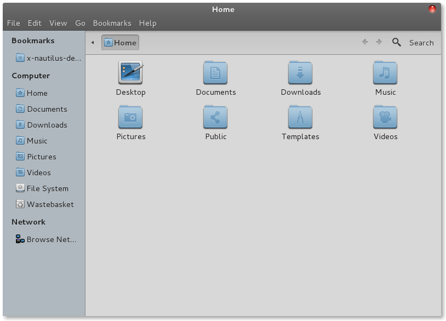Image resolution: width=446 pixels, height=321 pixels.
Task: Open Wastebasket in the sidebar
Action: click(45, 204)
